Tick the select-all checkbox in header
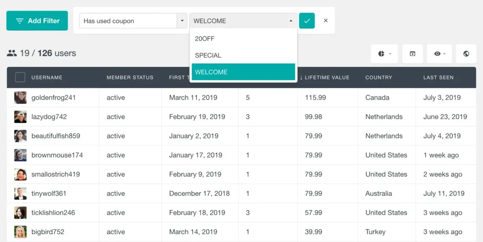 20,77
